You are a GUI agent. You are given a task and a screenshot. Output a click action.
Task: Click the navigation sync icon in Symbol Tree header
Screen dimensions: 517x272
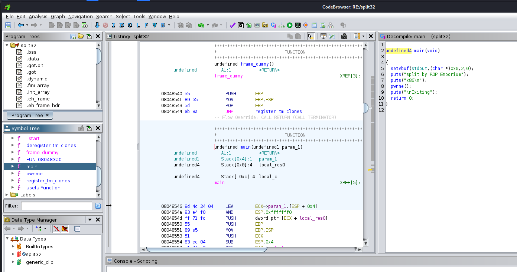[89, 128]
